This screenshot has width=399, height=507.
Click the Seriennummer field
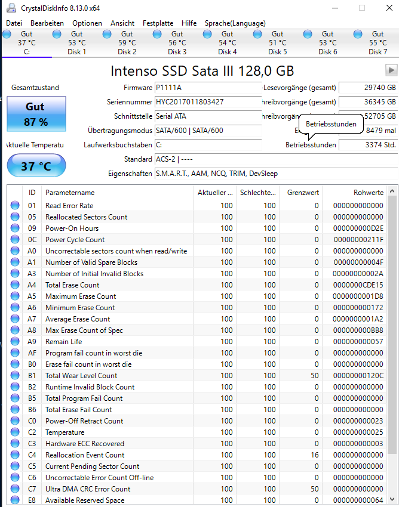tap(208, 102)
